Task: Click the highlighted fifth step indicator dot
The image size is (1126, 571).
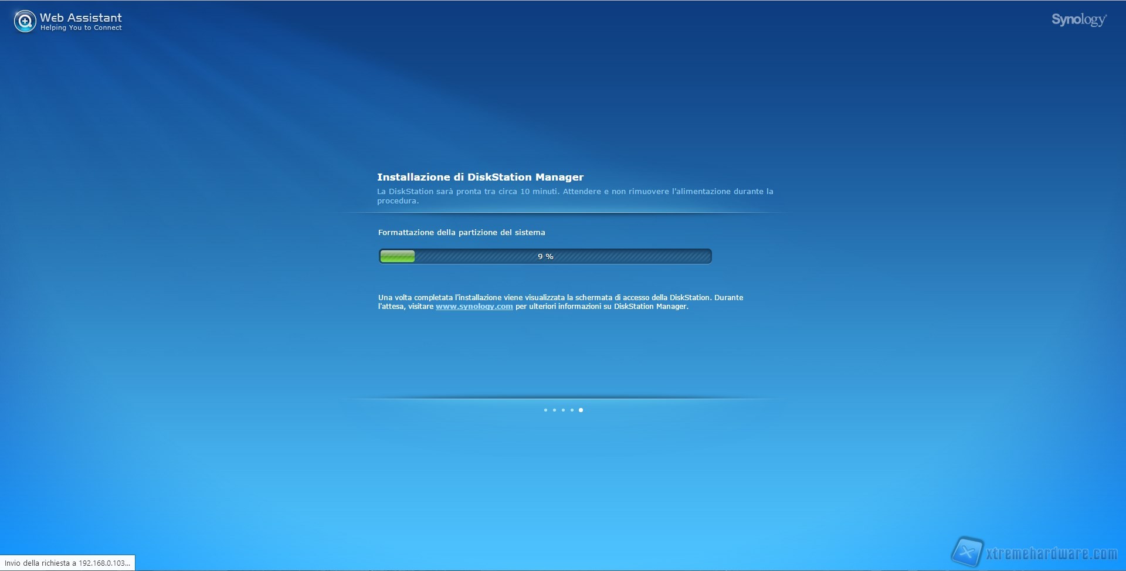Action: click(581, 410)
